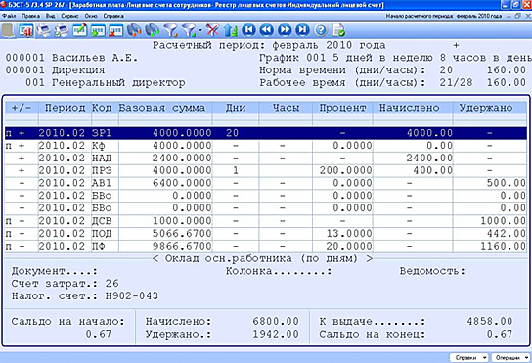Restore the inner document window
The image size is (532, 363).
(518, 16)
